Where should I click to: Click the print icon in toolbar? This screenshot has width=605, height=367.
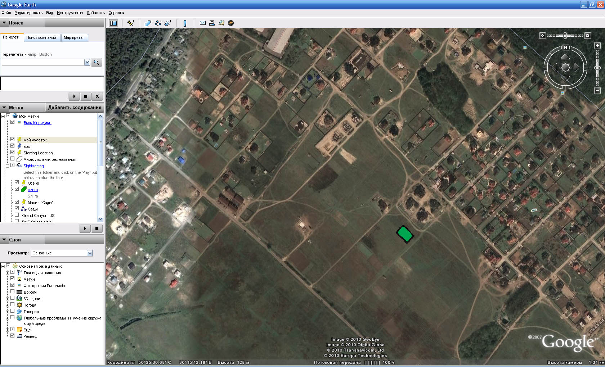click(212, 23)
